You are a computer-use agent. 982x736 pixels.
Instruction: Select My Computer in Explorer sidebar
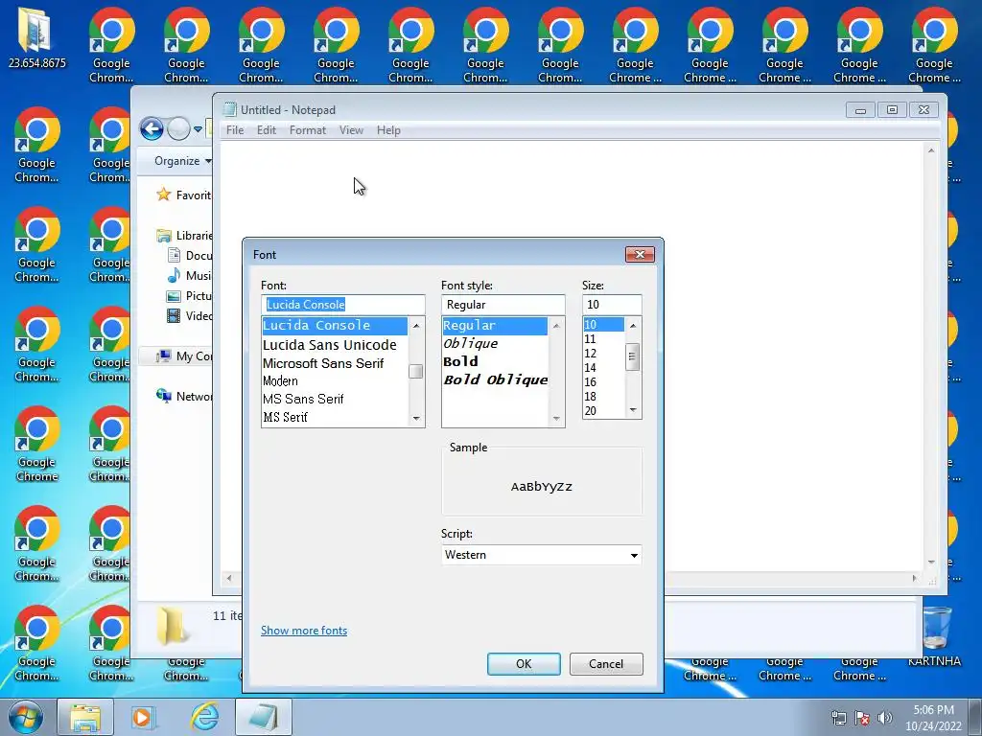[184, 356]
